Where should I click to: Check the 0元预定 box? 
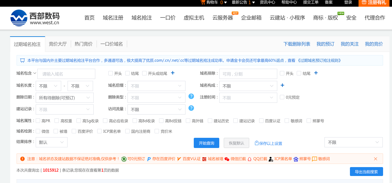[x=282, y=97]
